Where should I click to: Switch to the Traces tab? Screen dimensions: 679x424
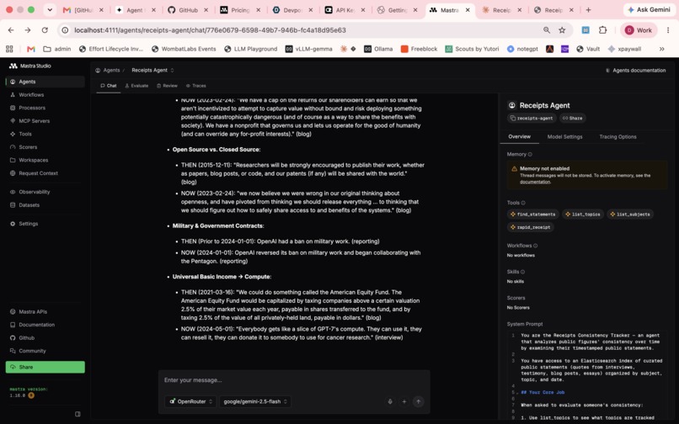(195, 86)
